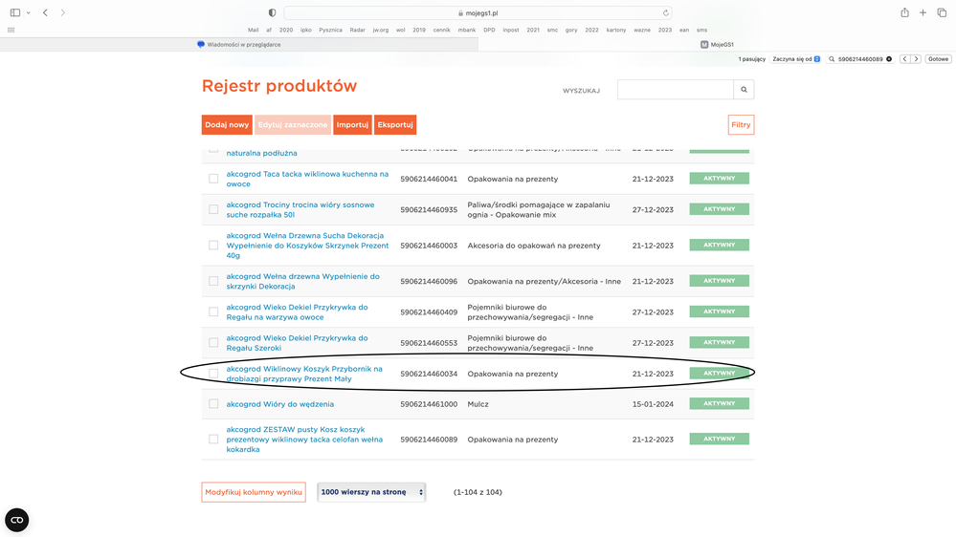956x537 pixels.
Task: Open the chat widget bubble
Action: tap(17, 520)
